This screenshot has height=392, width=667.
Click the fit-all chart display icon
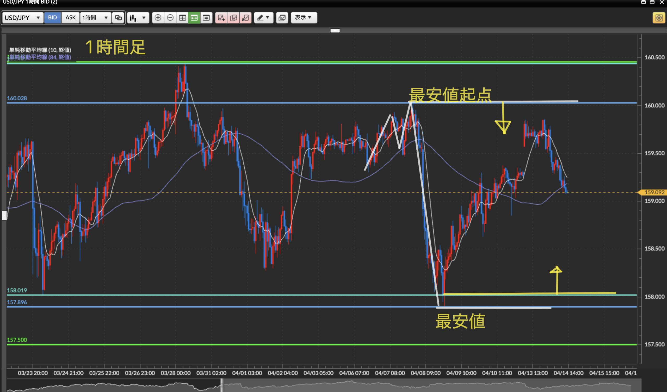[182, 18]
